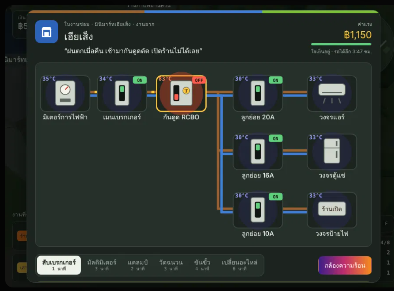Switch to the มัลติมิเตอร์ tool tab

[102, 265]
